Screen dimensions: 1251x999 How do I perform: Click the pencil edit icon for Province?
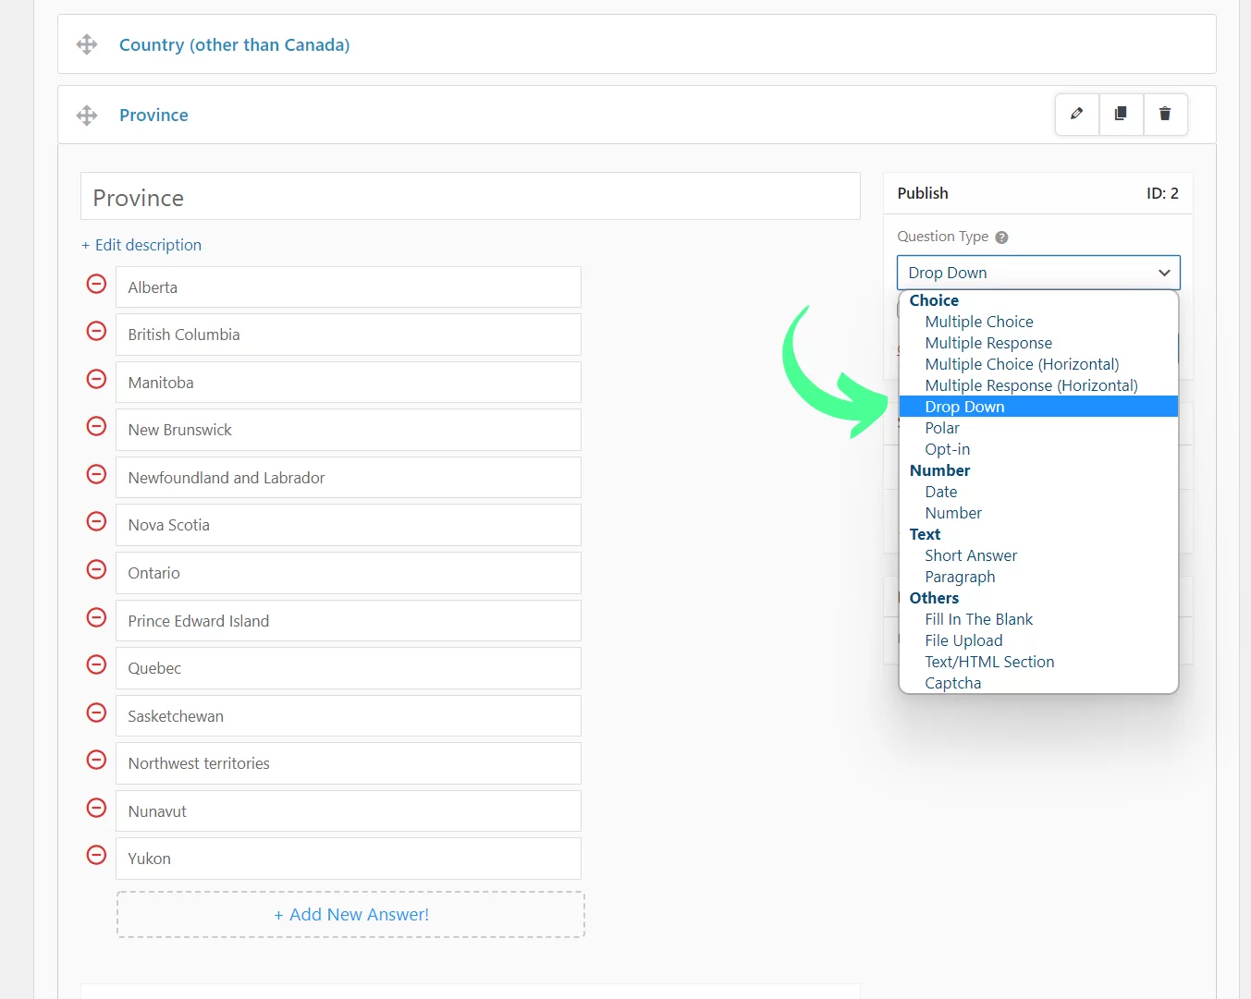point(1077,115)
